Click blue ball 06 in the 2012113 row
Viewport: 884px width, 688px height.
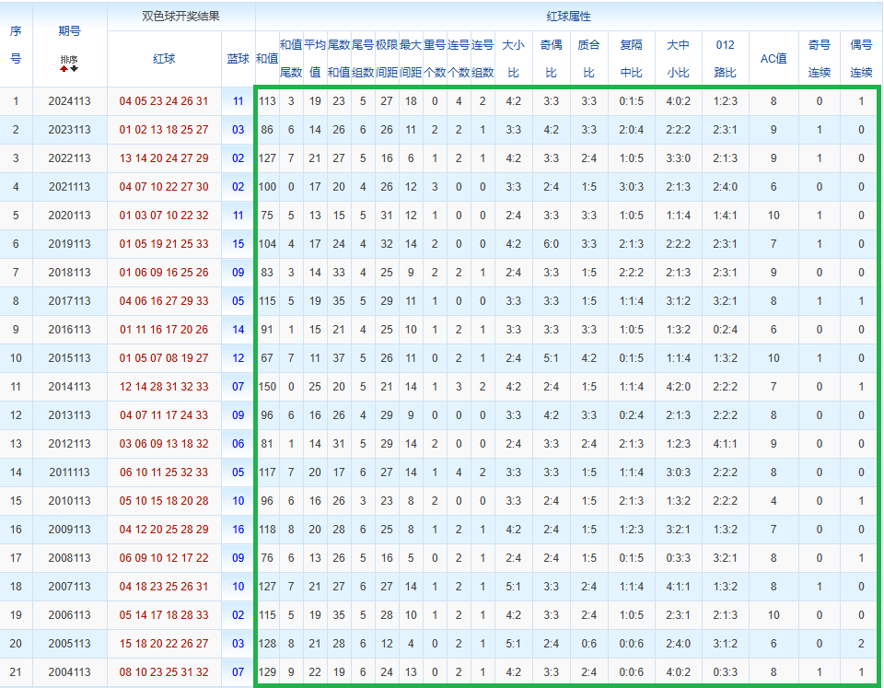pos(238,444)
